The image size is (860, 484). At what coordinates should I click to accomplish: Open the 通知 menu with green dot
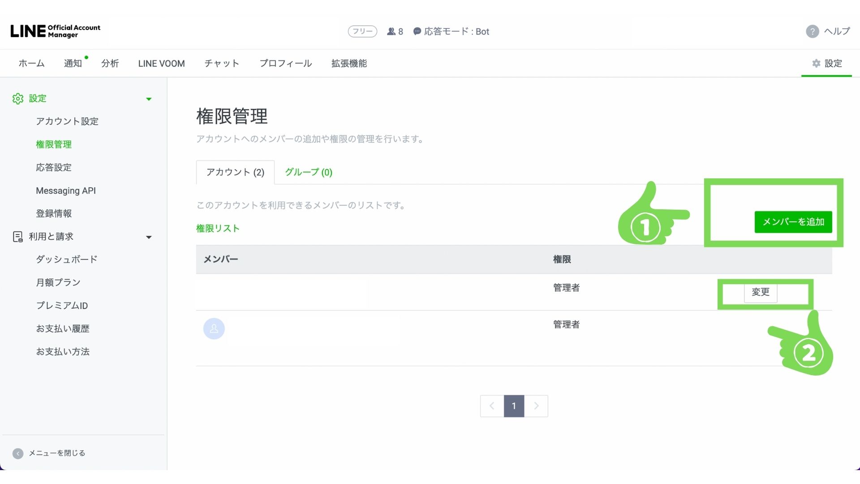(x=73, y=64)
